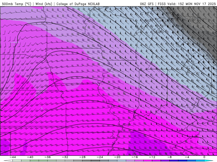Click the magenta swatch right of -14 tick

click(148, 161)
